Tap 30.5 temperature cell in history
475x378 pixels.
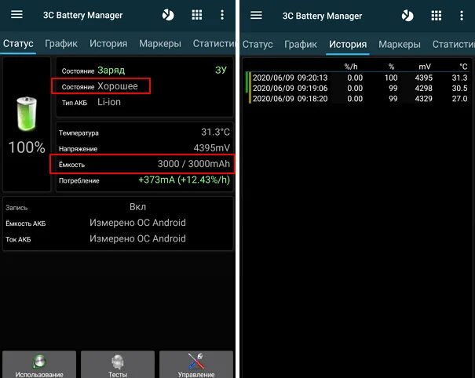(459, 88)
